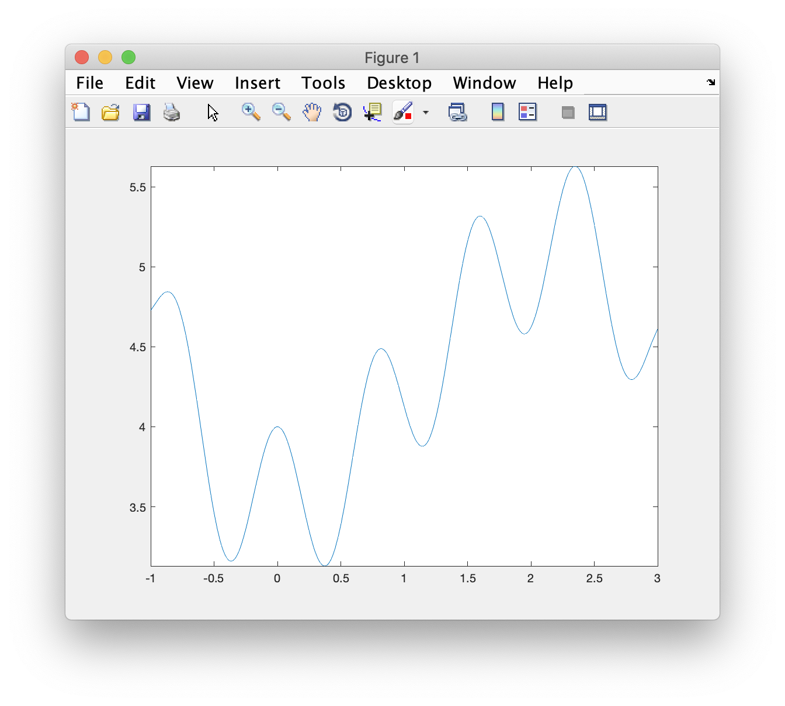
Task: Select the Data Cursor tool
Action: [x=372, y=112]
